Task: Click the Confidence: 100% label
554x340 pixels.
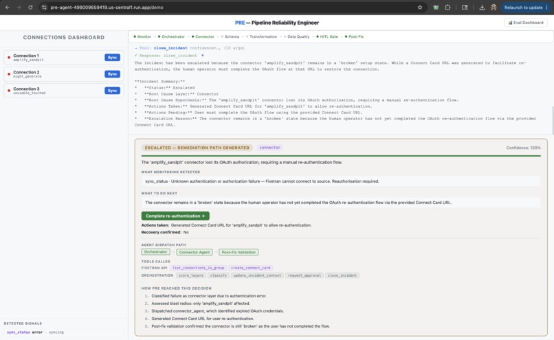Action: [x=523, y=148]
